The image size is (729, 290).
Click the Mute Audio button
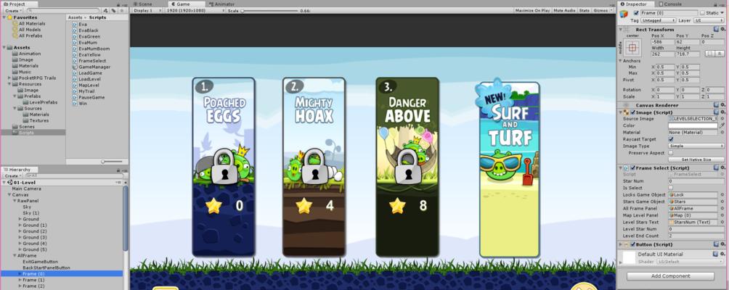point(564,10)
